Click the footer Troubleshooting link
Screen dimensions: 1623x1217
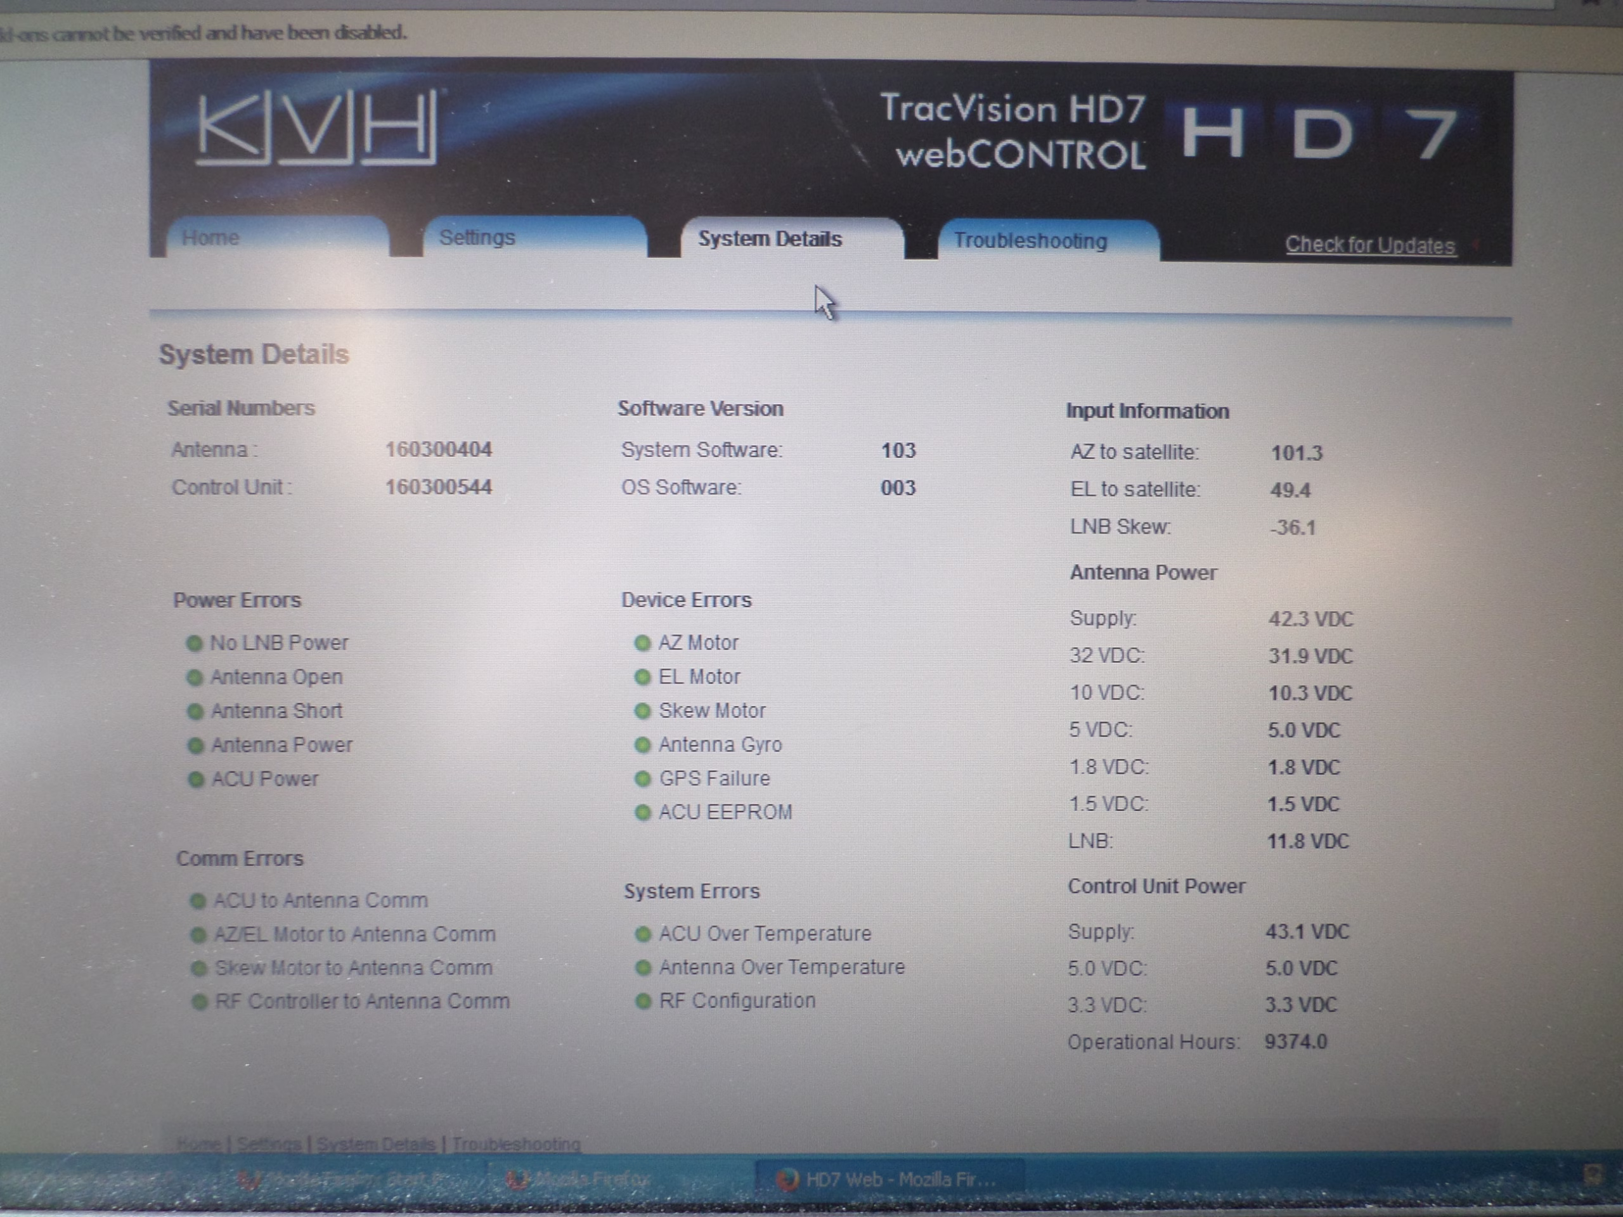(516, 1144)
